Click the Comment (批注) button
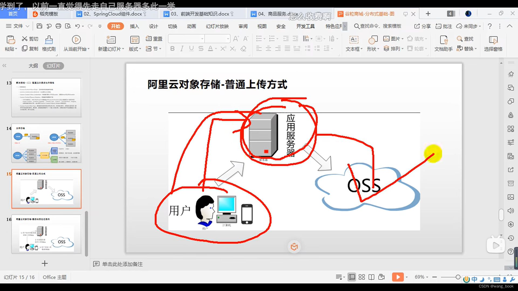The width and height of the screenshot is (518, 291). (444, 26)
